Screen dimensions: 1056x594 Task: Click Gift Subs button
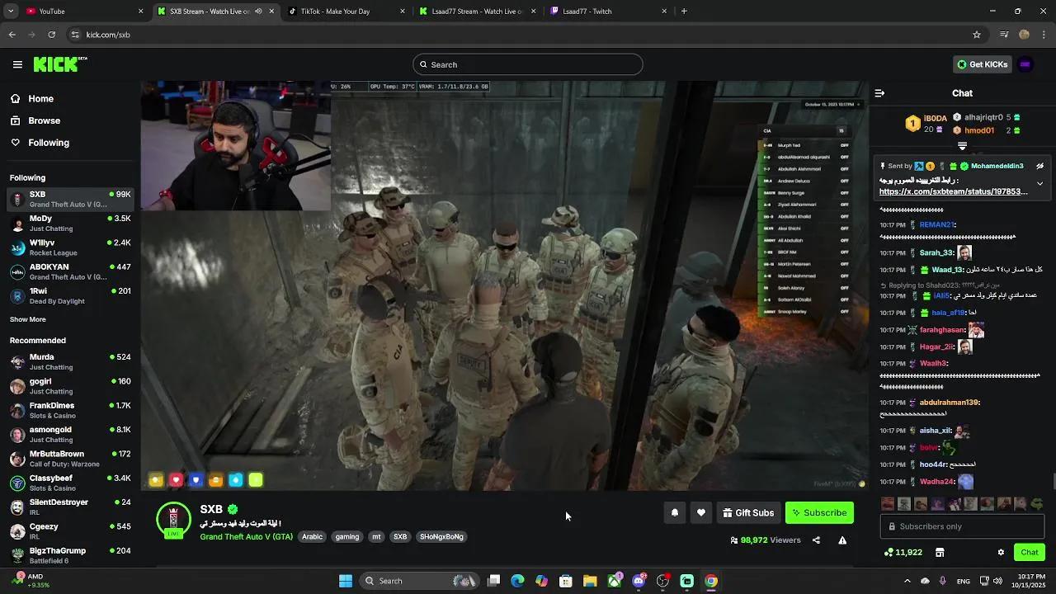point(748,513)
